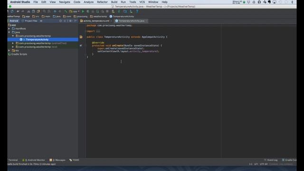Click the Cut scissors icon
This screenshot has width=304, height=171.
(x=28, y=11)
